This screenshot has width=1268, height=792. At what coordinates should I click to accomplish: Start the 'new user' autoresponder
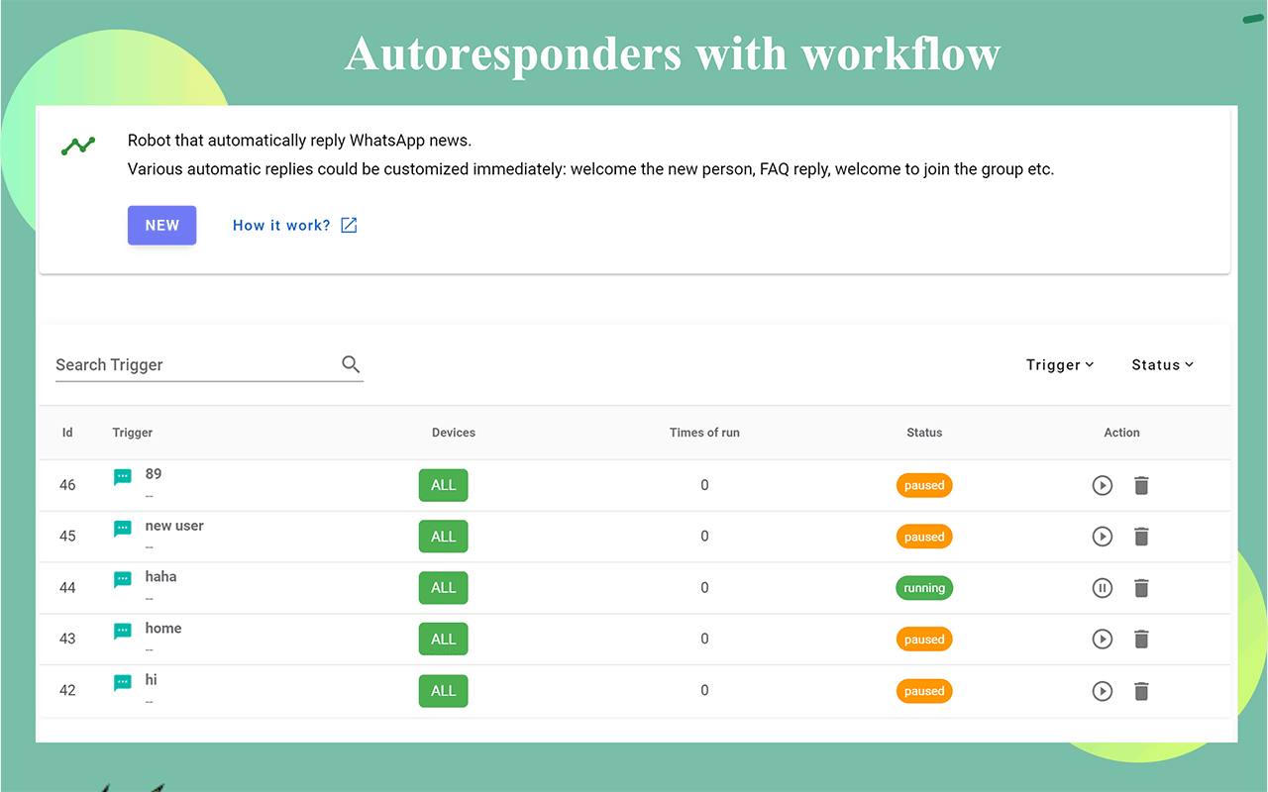(x=1103, y=537)
